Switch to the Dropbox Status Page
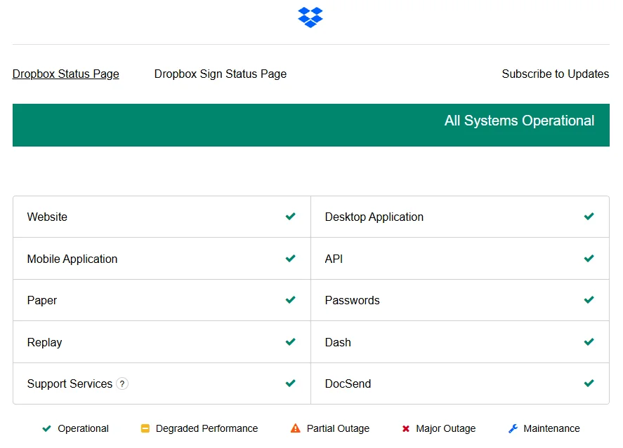 coord(65,74)
